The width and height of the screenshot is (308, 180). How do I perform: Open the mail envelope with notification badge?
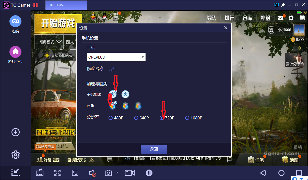coord(280,18)
